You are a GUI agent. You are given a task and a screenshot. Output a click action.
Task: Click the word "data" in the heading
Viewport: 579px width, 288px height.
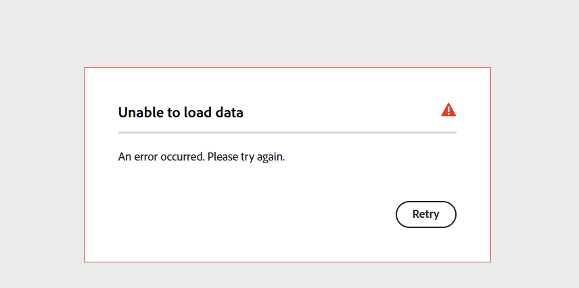click(x=229, y=113)
